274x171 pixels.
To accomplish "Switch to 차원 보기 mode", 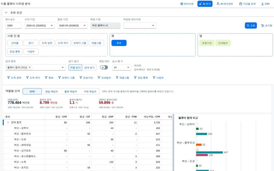I will click(75, 68).
